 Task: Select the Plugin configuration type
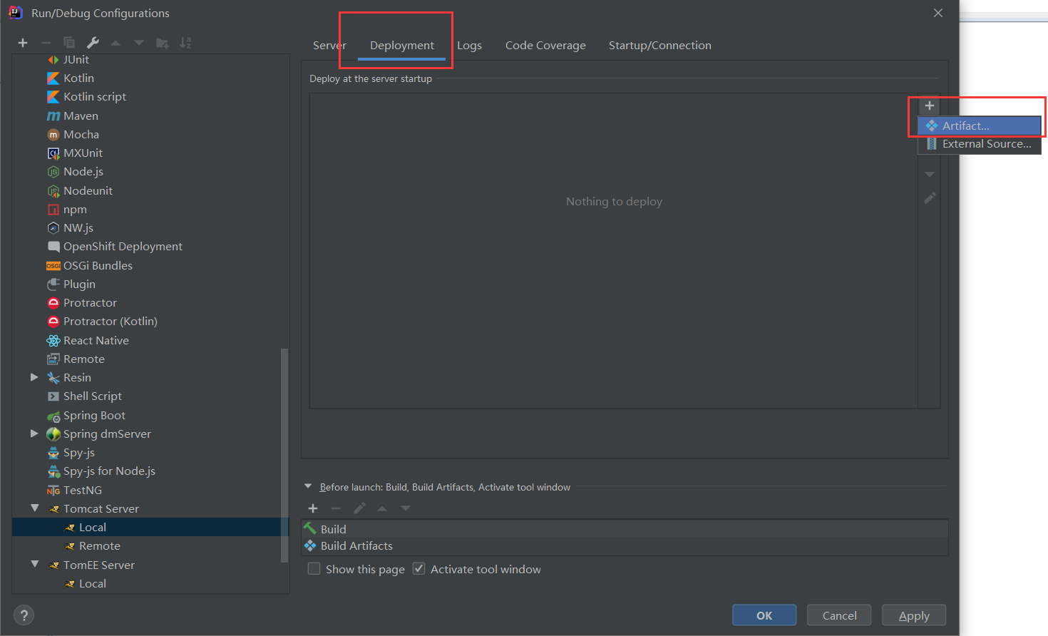pyautogui.click(x=78, y=284)
